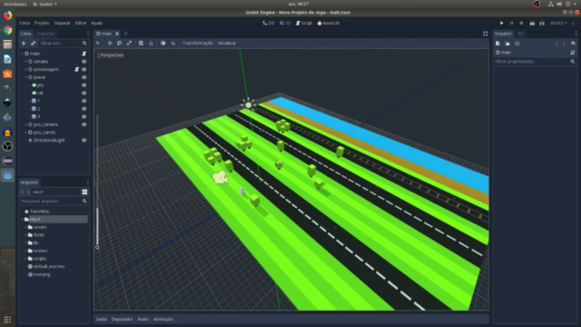This screenshot has height=327, width=581.
Task: Hide the cdr label node
Action: tap(84, 93)
